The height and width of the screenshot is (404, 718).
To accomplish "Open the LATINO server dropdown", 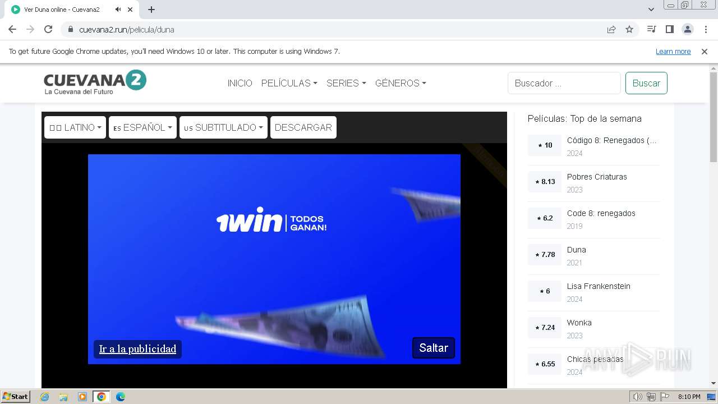I will pyautogui.click(x=75, y=127).
